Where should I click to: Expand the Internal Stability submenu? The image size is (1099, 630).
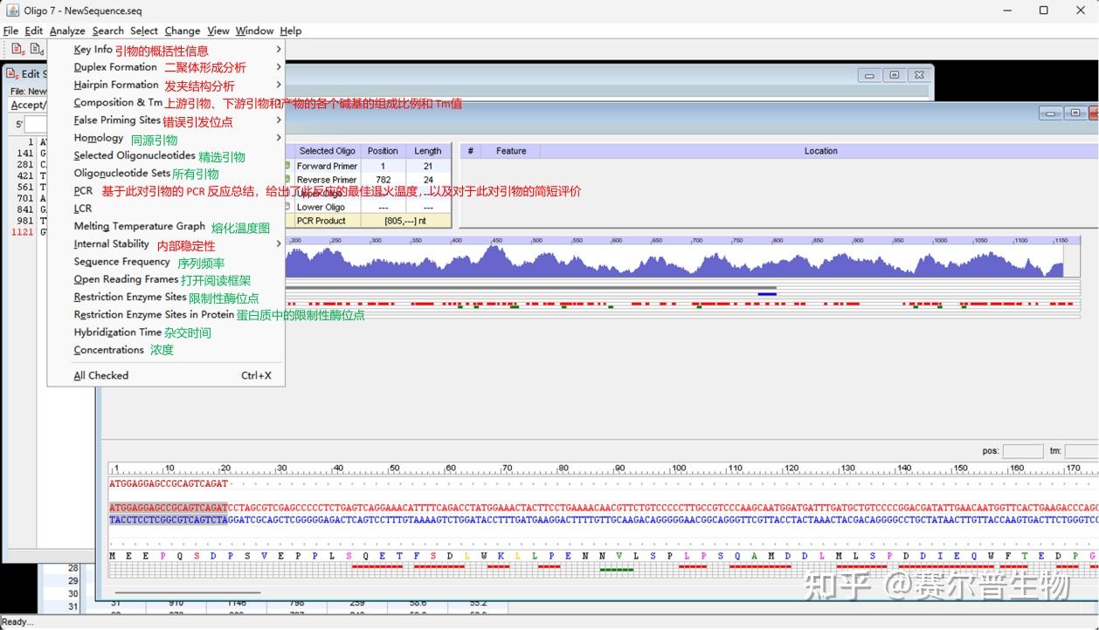279,244
